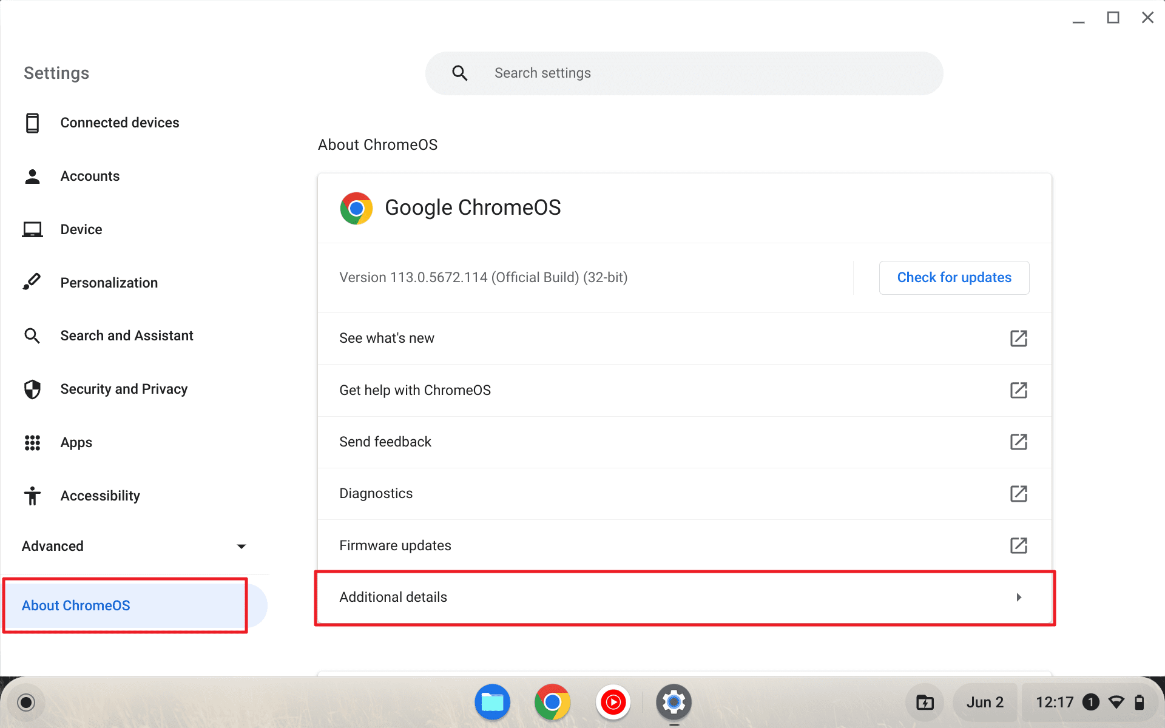This screenshot has width=1165, height=728.
Task: Click the About ChromeOS page heading
Action: pos(377,145)
